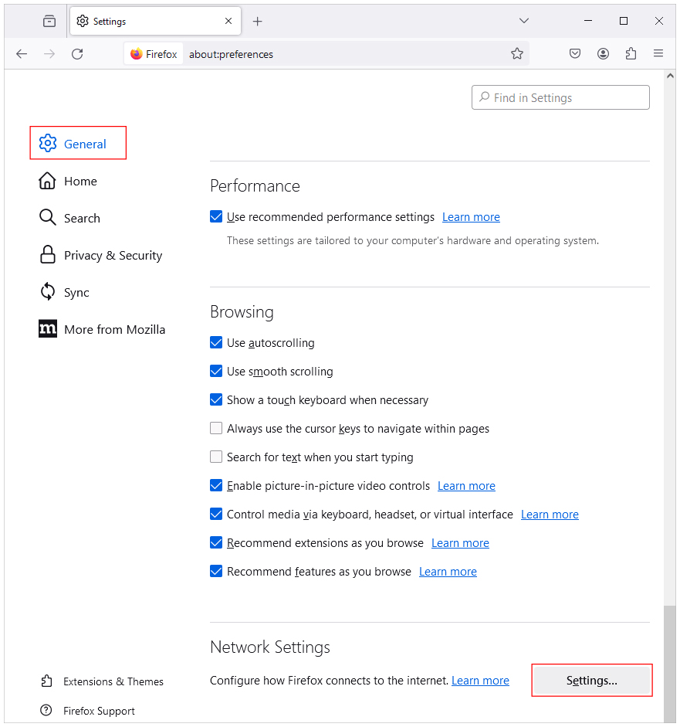This screenshot has width=680, height=727.
Task: Click Learn more for recommended performance settings
Action: [471, 216]
